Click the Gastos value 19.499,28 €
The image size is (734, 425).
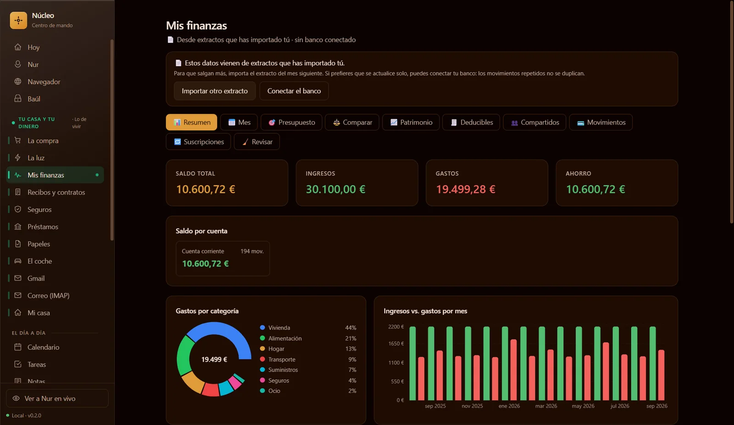466,189
